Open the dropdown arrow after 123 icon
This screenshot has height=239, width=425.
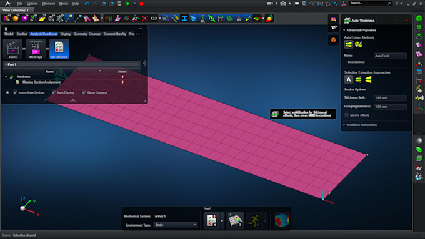click(x=159, y=18)
